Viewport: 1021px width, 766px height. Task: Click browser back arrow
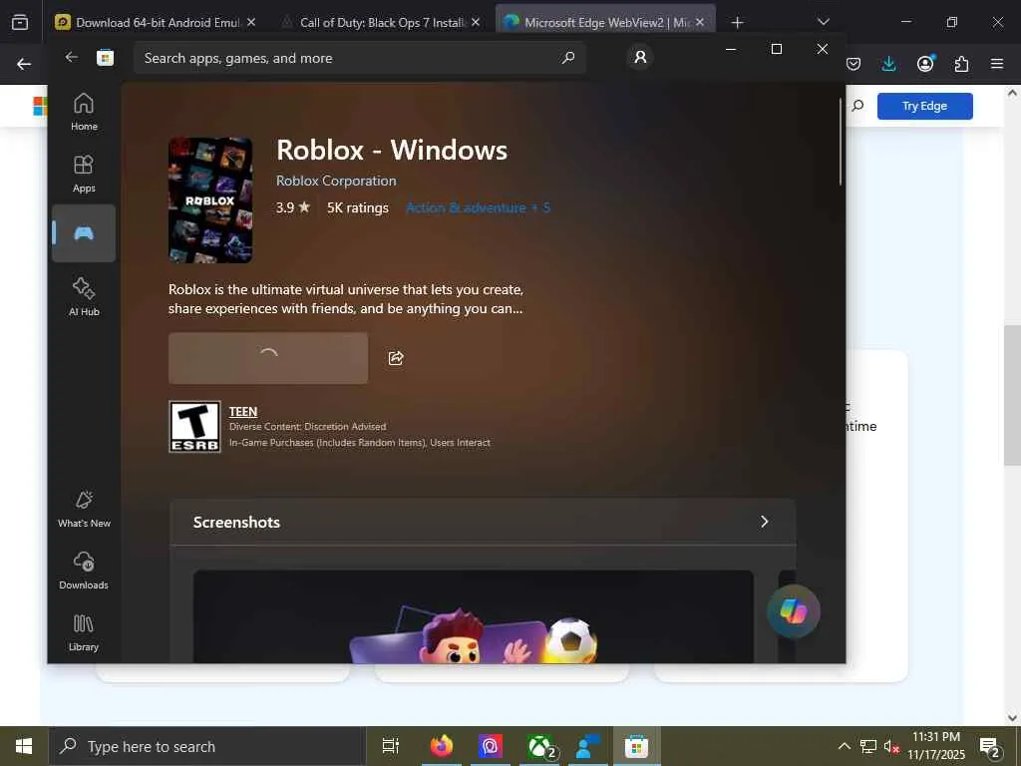[x=24, y=64]
